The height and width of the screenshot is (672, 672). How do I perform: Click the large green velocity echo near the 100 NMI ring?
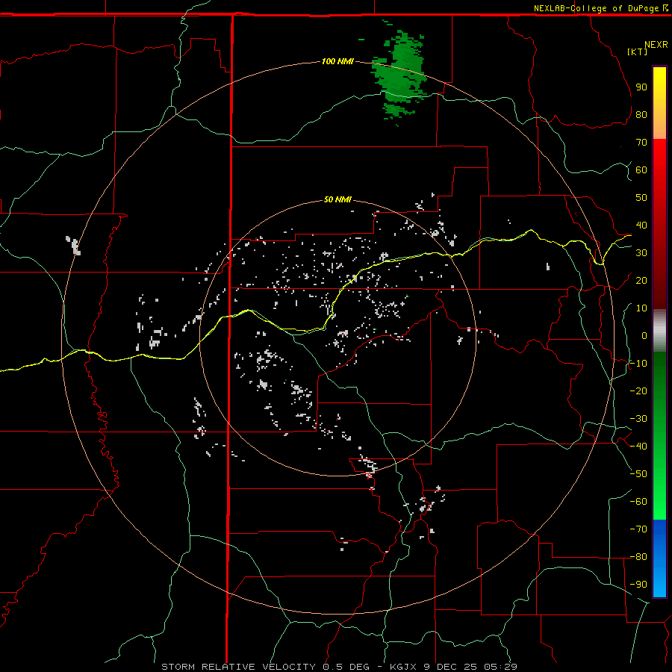pos(400,75)
